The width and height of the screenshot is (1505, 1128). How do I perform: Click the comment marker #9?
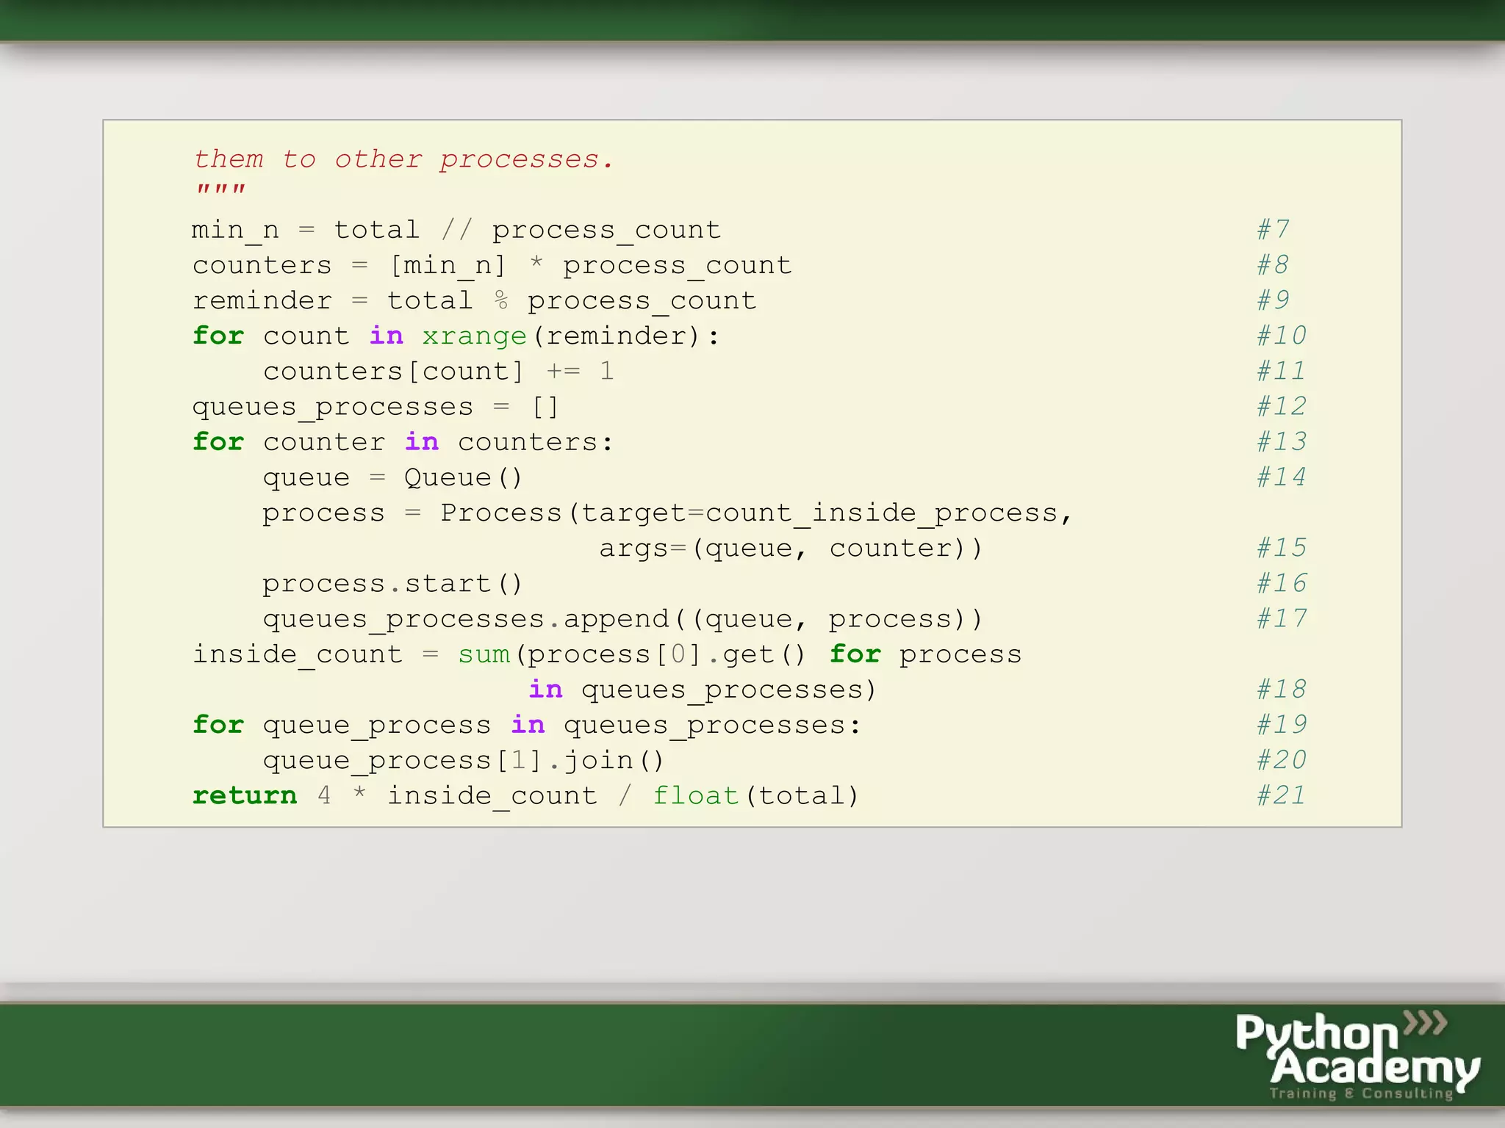click(x=1273, y=300)
